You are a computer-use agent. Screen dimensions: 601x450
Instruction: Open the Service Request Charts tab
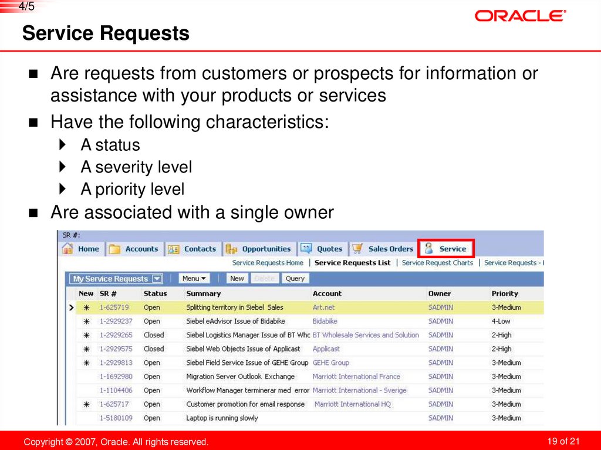pos(438,262)
